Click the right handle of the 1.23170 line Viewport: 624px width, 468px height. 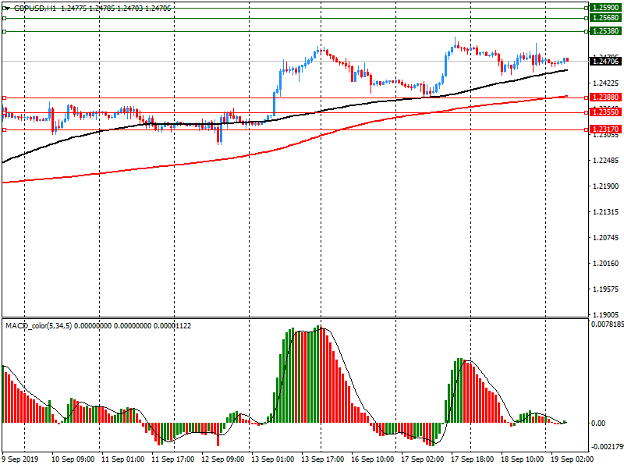[x=587, y=129]
